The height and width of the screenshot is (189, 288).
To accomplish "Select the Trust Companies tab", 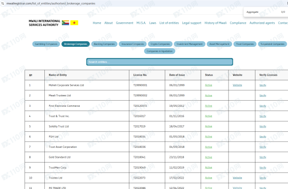I will tap(245, 44).
